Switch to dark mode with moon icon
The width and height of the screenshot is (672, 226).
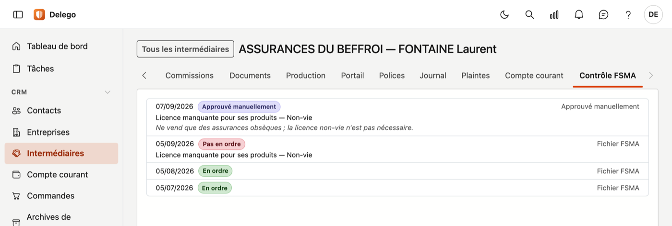click(x=504, y=14)
